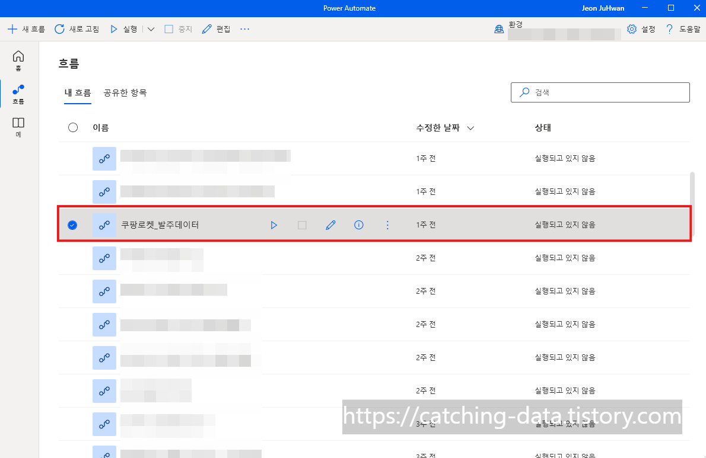Click the toolbar 편집 edit button
The height and width of the screenshot is (458, 706).
(216, 29)
